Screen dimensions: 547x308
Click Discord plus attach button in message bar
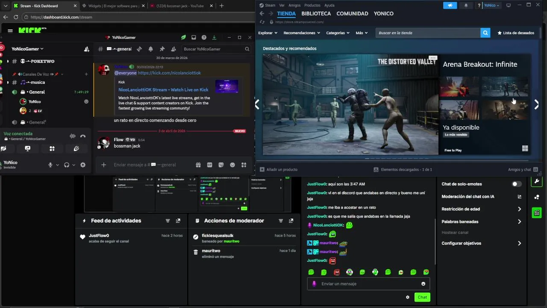click(x=103, y=165)
